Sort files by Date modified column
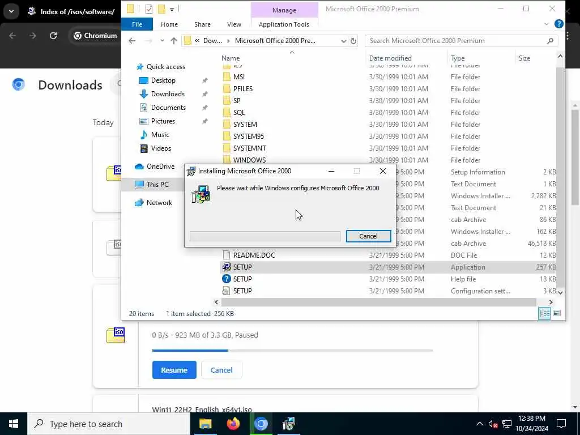This screenshot has width=580, height=435. (x=390, y=58)
